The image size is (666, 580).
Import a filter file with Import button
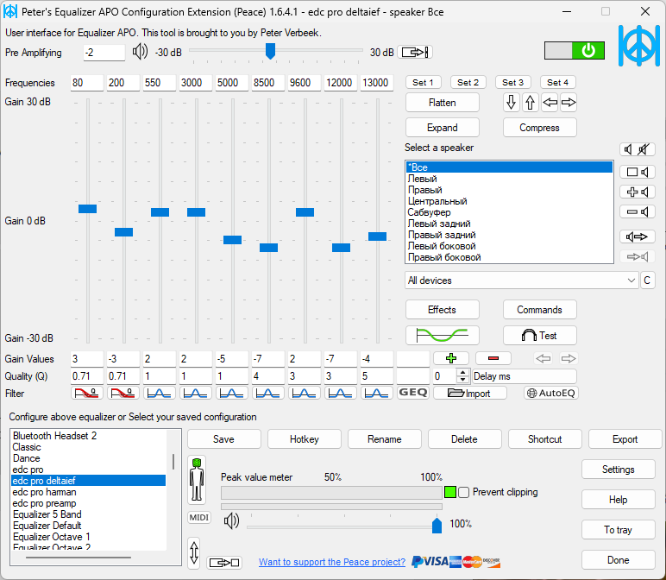click(x=470, y=393)
